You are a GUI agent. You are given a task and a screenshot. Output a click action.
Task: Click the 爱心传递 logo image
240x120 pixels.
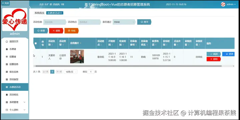click(x=15, y=20)
